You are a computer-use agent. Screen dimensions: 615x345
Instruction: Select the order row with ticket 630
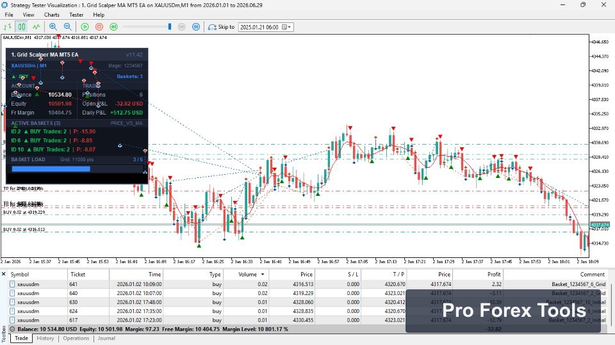pyautogui.click(x=308, y=302)
